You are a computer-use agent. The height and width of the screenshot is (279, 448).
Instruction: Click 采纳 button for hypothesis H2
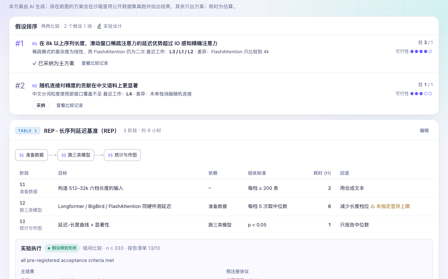click(x=41, y=105)
